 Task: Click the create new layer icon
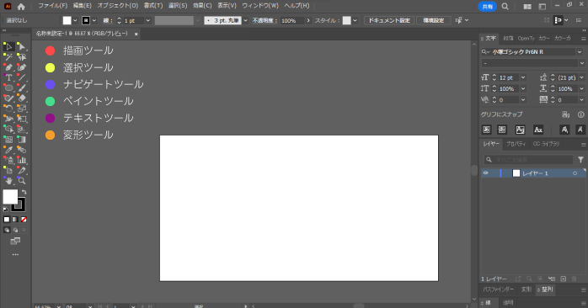click(x=563, y=279)
